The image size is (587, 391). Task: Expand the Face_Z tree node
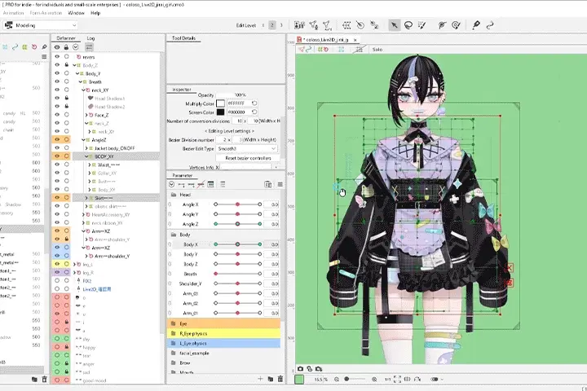click(x=86, y=115)
